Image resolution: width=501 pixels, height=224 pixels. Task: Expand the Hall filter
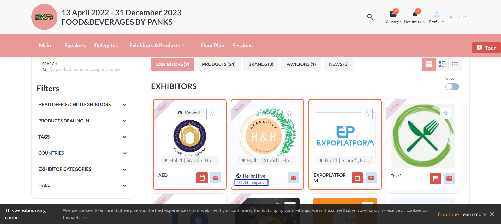[x=83, y=185]
